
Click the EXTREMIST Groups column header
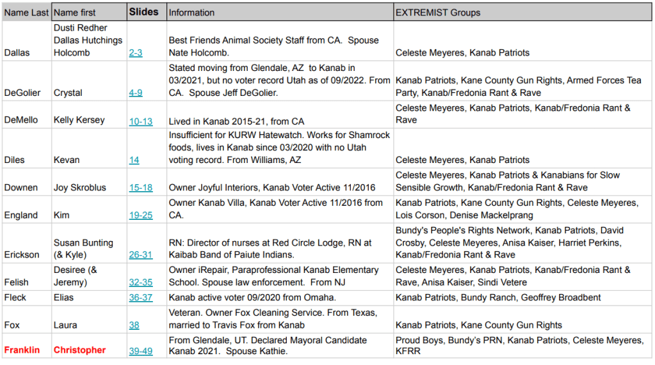tap(438, 13)
